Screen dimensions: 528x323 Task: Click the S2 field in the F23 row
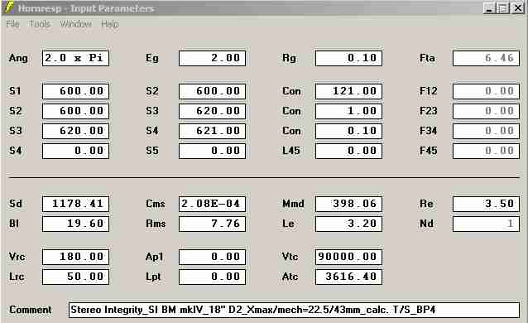[x=76, y=111]
